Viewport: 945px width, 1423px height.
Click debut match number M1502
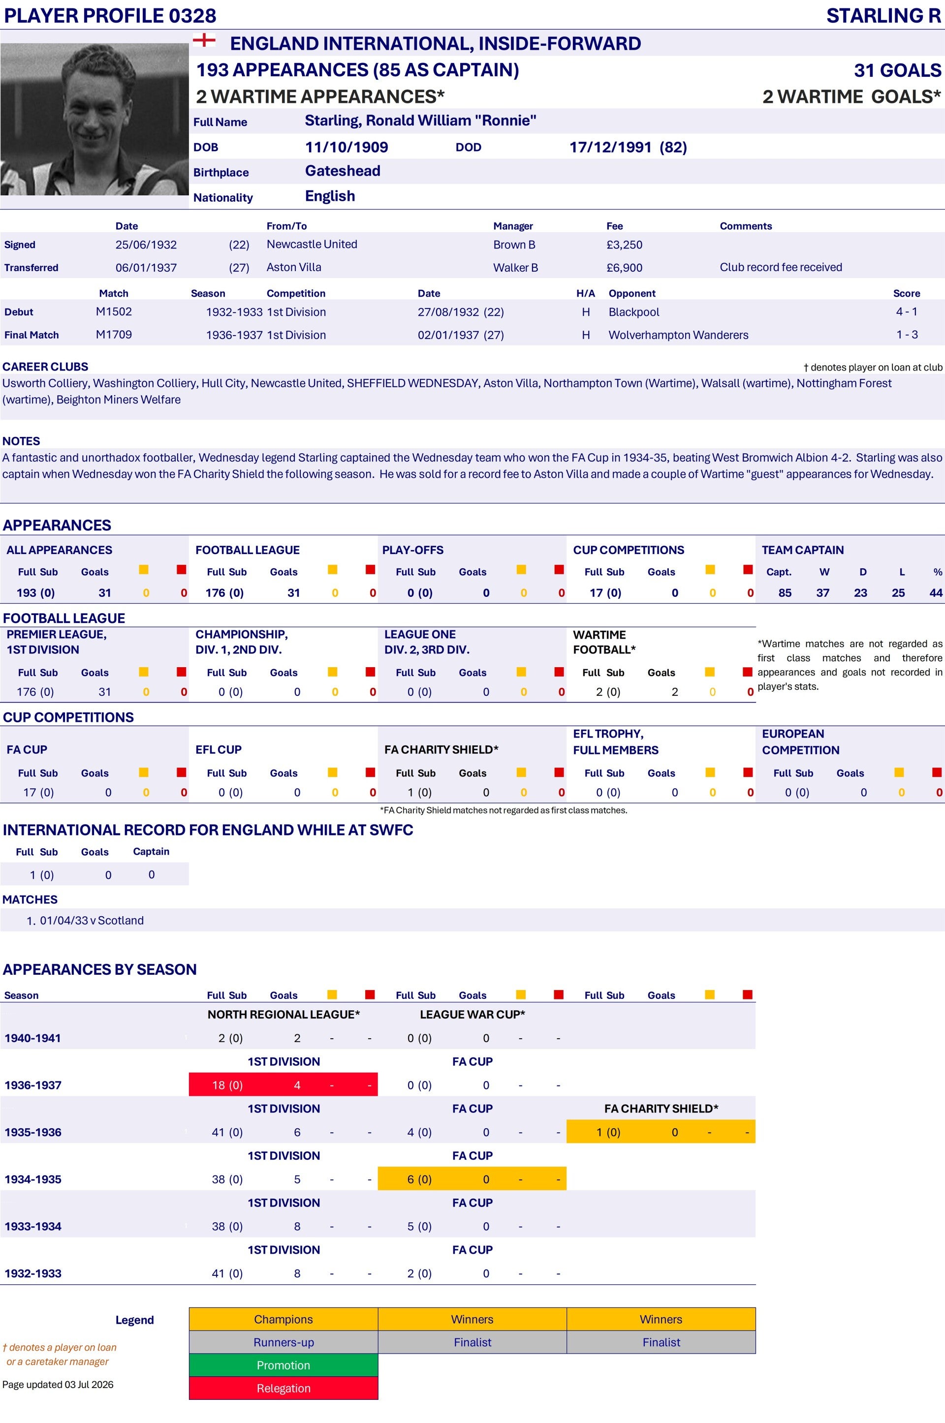(x=114, y=311)
